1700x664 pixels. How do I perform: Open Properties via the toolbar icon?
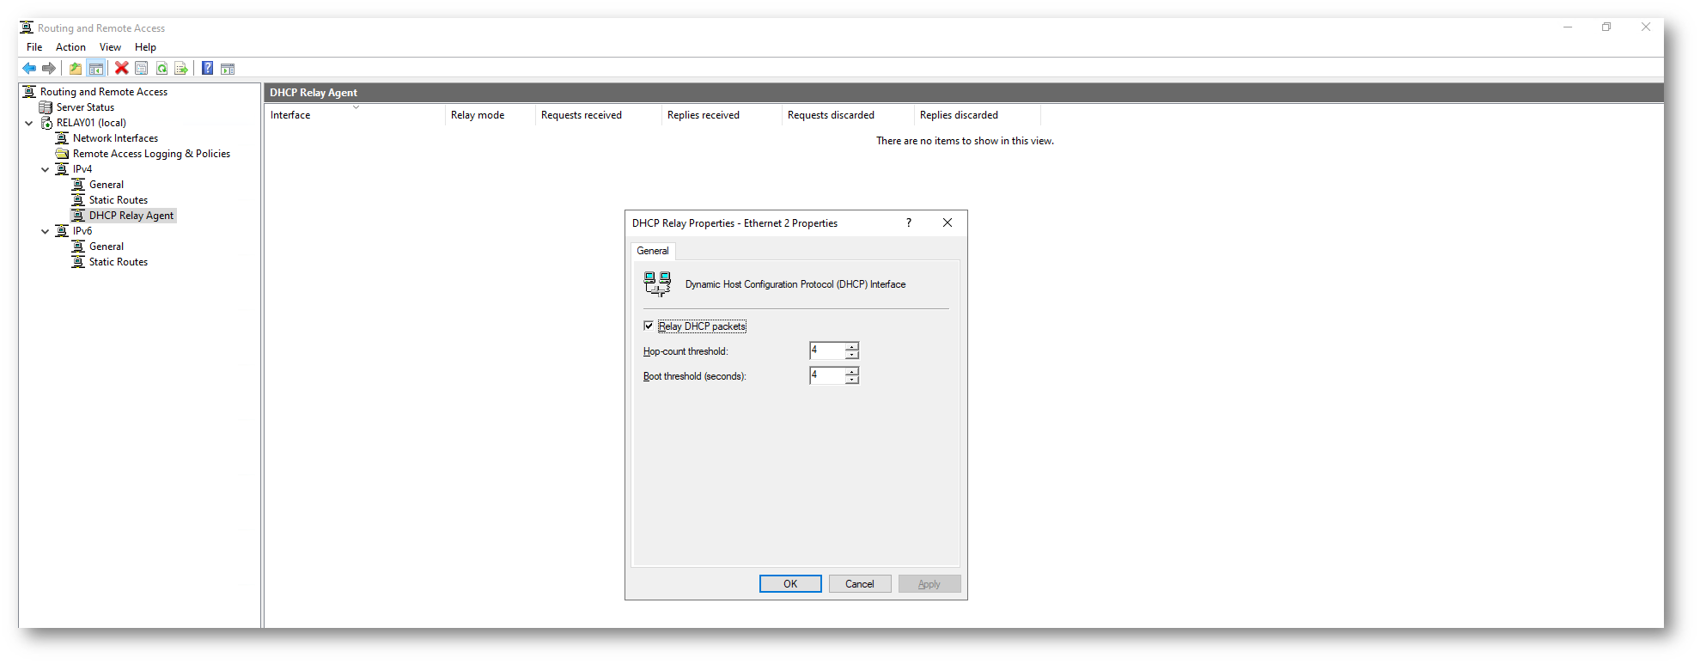pyautogui.click(x=142, y=69)
